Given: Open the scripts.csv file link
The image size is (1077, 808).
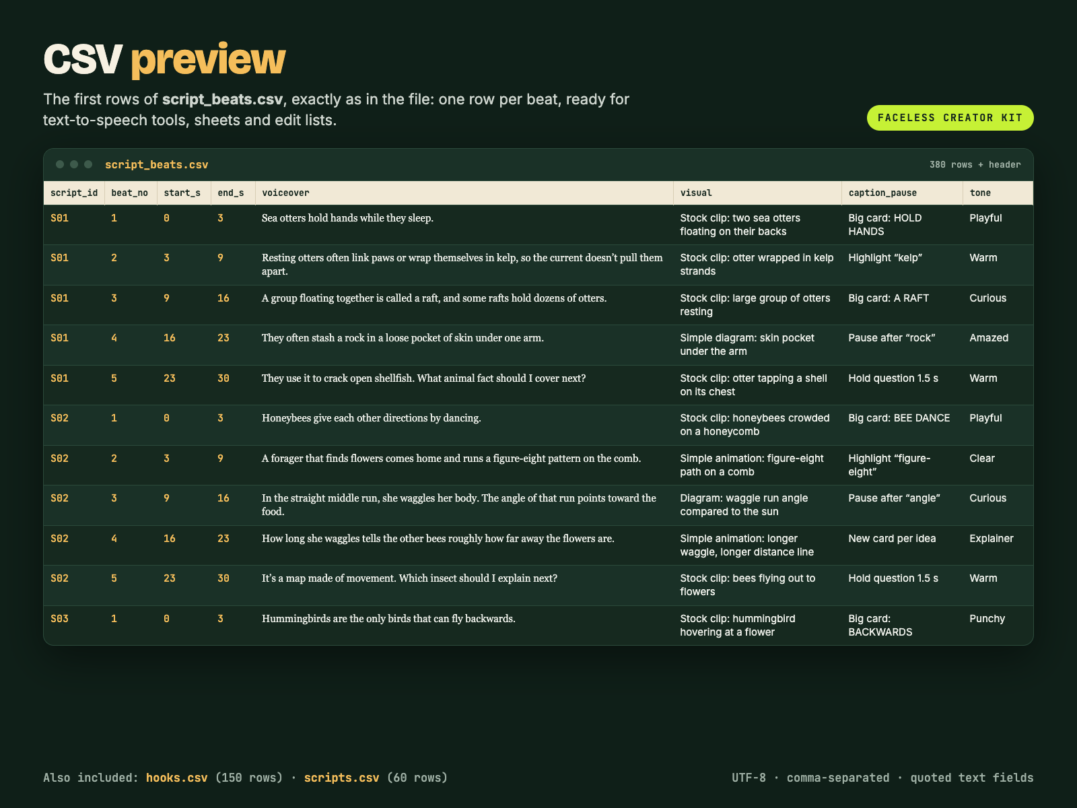Looking at the screenshot, I should [342, 778].
